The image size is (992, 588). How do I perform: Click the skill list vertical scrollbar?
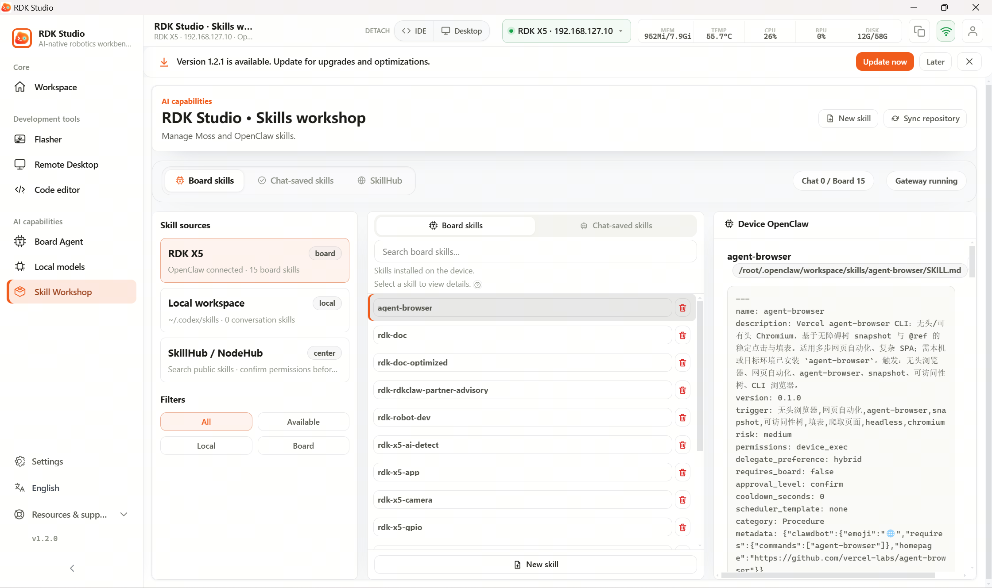click(x=700, y=376)
